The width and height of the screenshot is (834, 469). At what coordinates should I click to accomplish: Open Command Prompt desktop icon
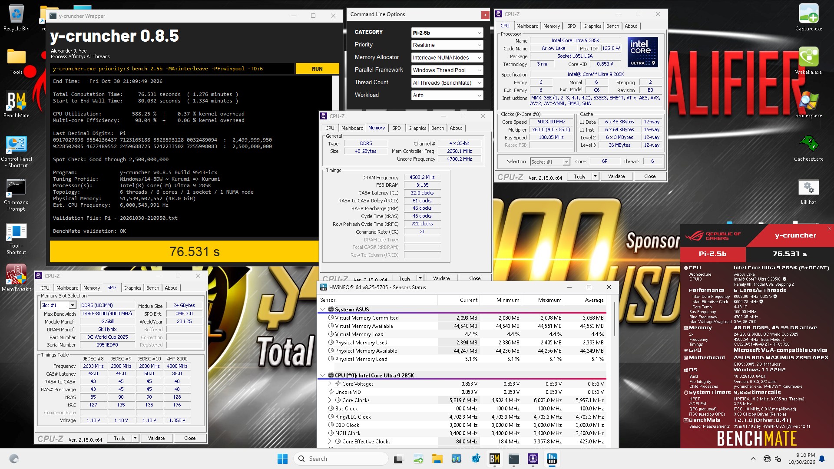(x=16, y=195)
